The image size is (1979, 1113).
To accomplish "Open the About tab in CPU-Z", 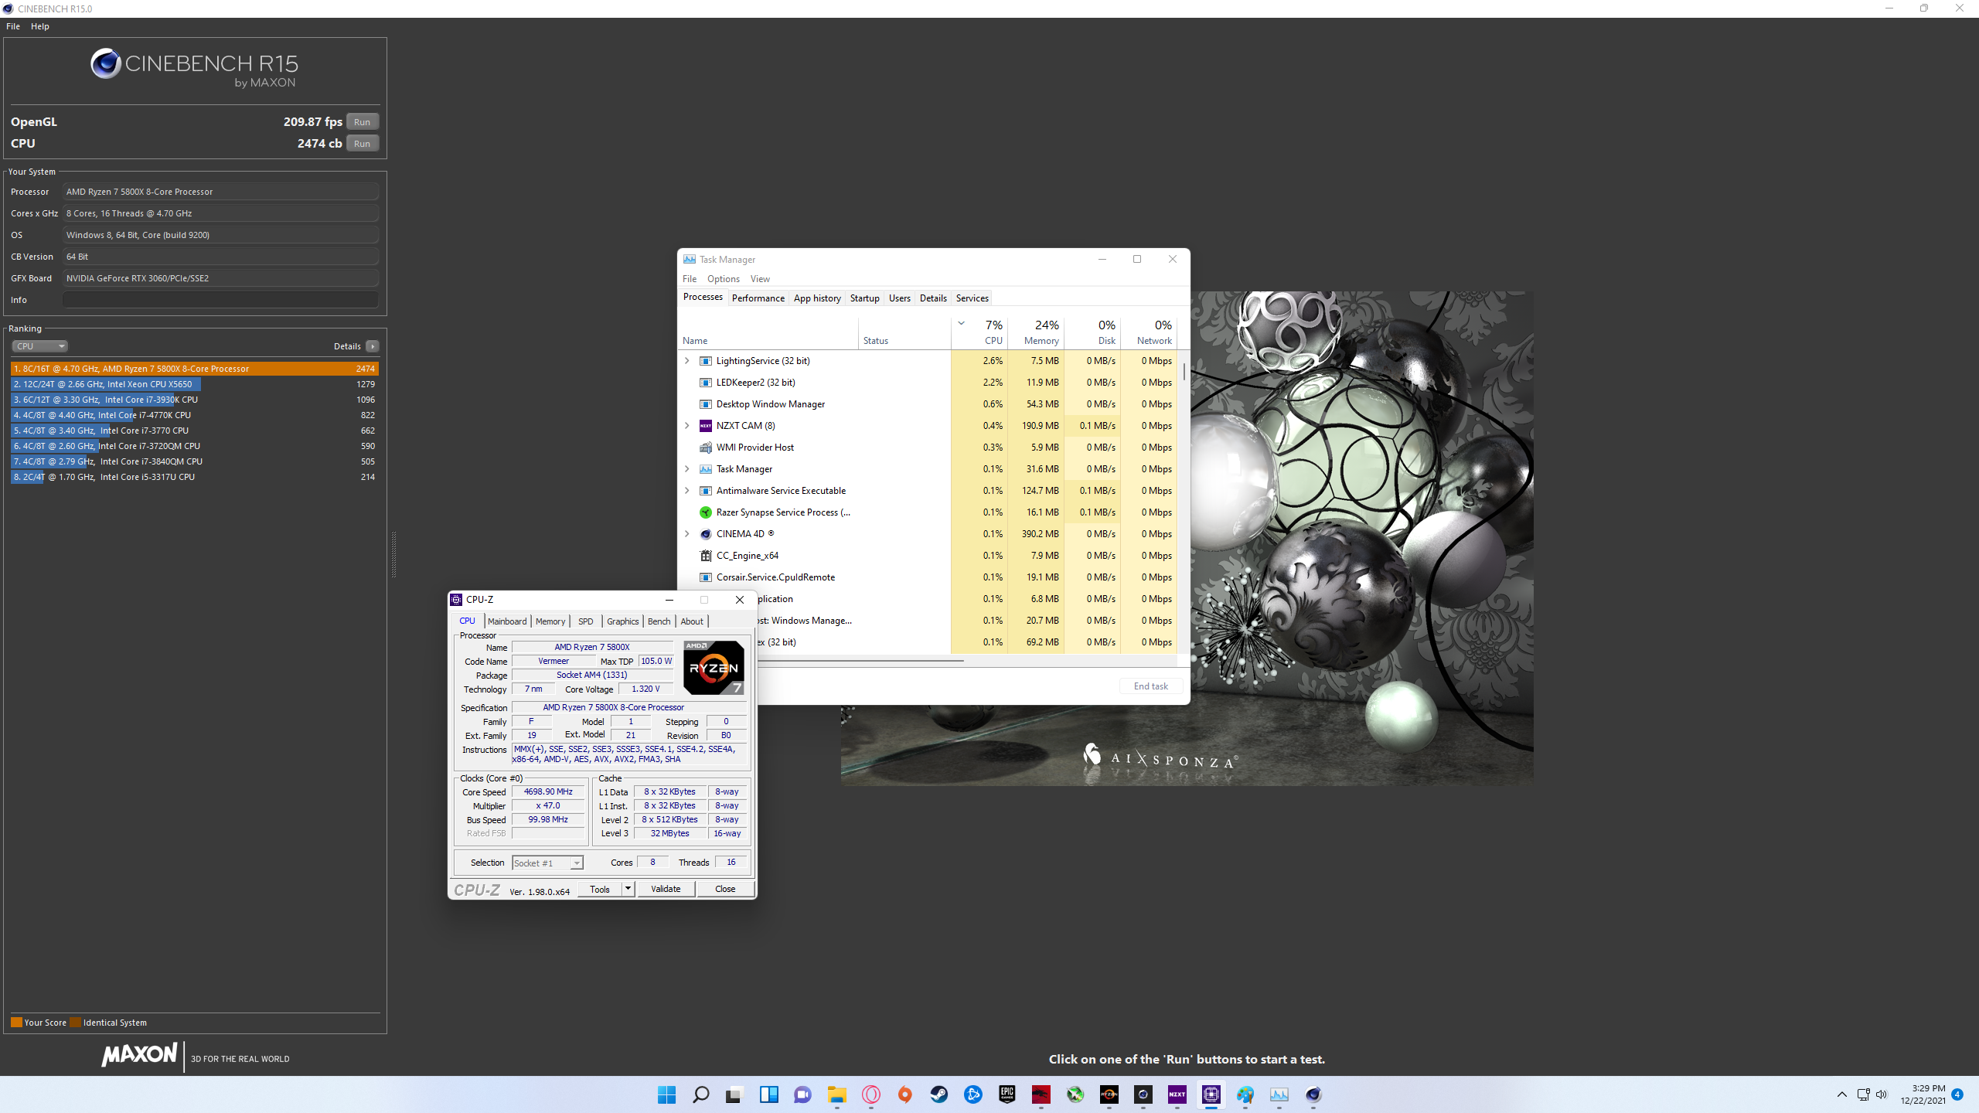I will [x=692, y=621].
